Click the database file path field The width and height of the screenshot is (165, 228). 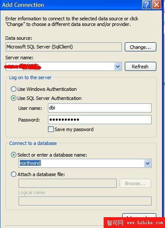tap(67, 183)
